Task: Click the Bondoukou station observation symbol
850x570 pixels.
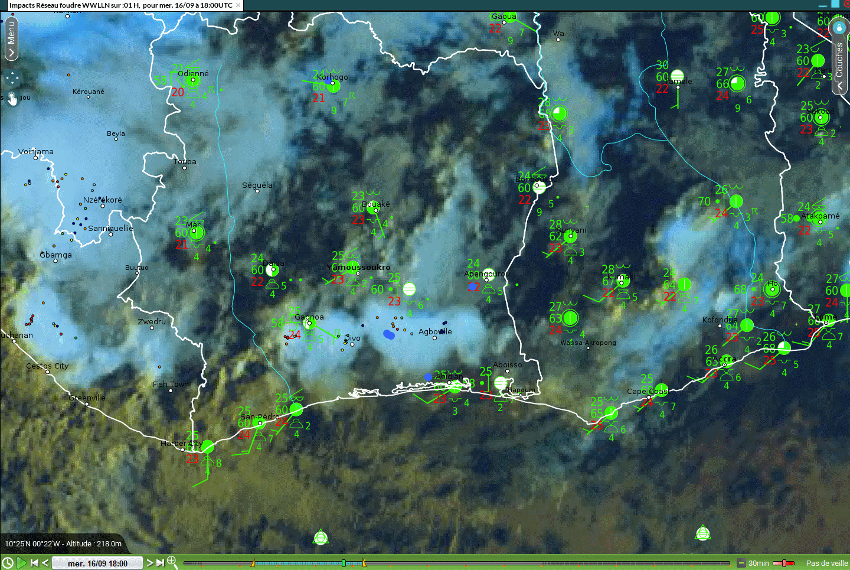Action: [x=539, y=188]
